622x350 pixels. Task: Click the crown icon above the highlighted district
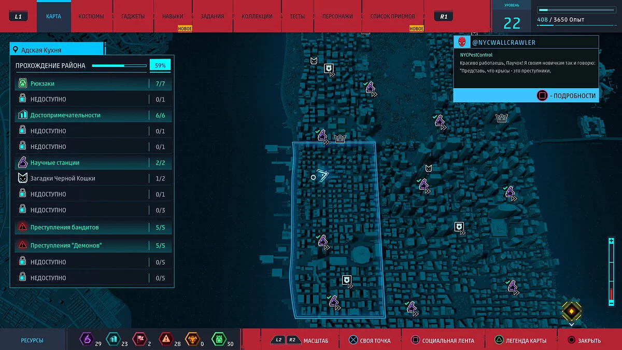click(x=340, y=138)
